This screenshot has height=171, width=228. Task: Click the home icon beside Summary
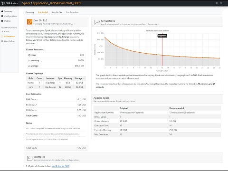pos(2,11)
